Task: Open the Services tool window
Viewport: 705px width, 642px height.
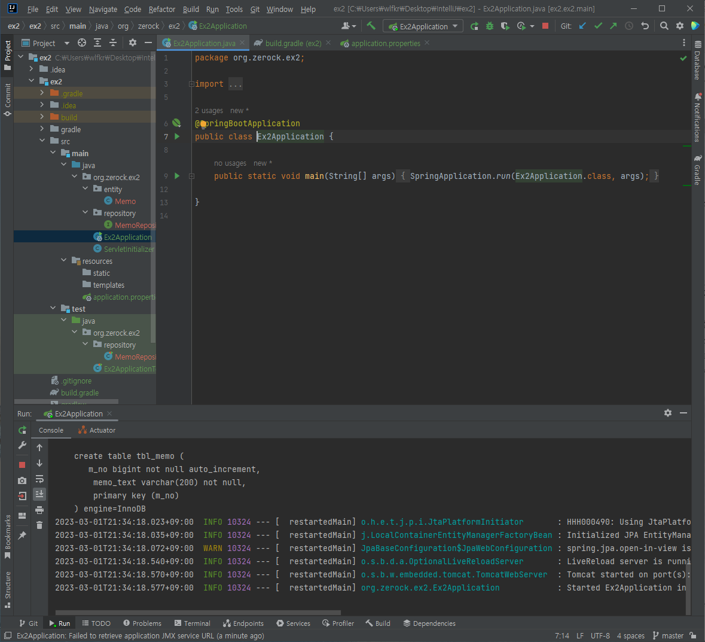Action: tap(293, 623)
